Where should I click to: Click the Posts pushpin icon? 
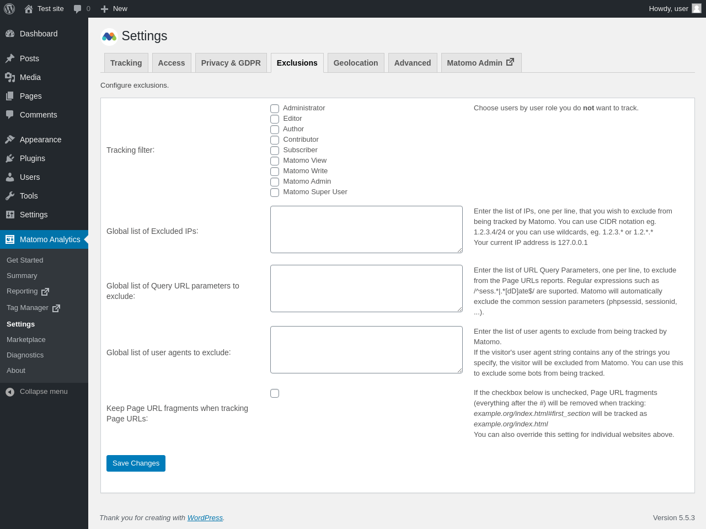pyautogui.click(x=10, y=58)
